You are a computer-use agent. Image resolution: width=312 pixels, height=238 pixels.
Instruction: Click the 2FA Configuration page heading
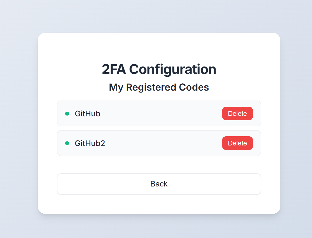(x=159, y=69)
